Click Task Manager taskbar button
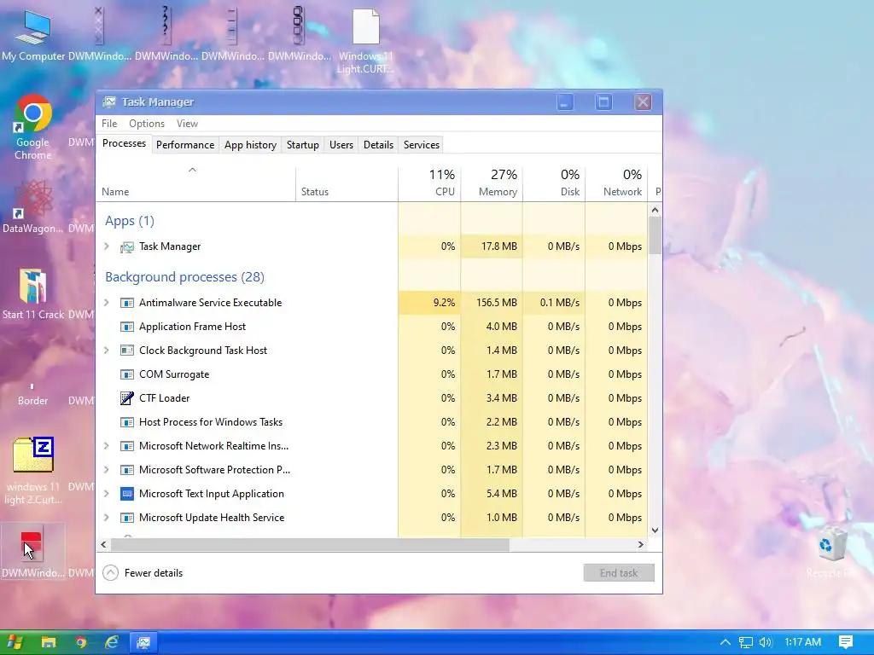Viewport: 874px width, 655px height. point(143,642)
